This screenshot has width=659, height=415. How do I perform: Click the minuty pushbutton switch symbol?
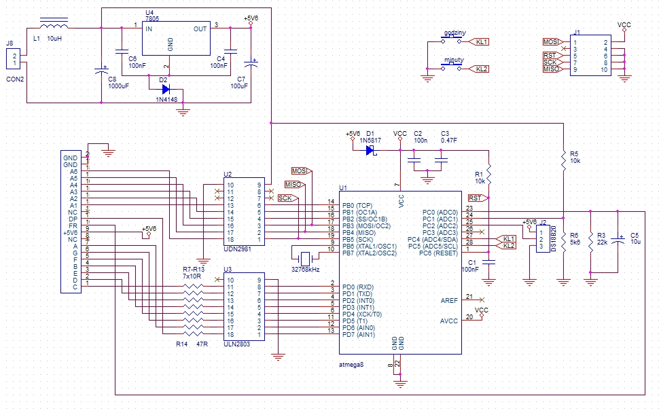451,67
